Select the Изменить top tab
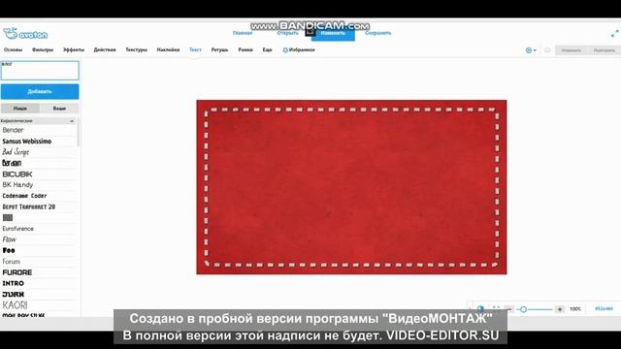The image size is (621, 349). pos(333,33)
